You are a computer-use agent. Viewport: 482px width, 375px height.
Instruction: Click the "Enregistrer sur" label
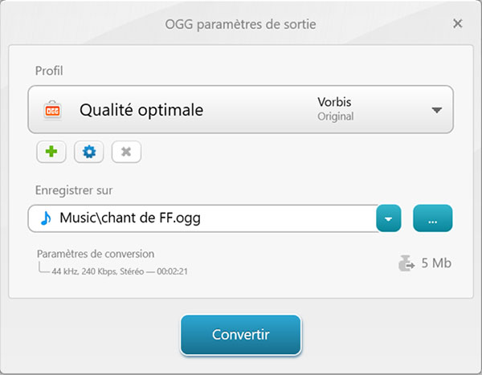tap(74, 190)
